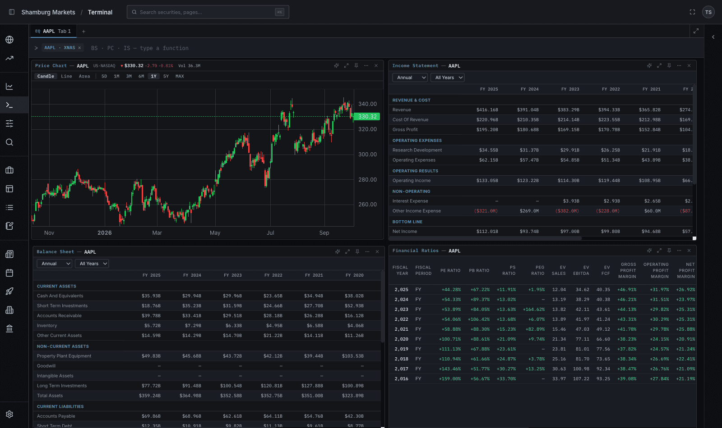Click the TS user avatar

[708, 12]
